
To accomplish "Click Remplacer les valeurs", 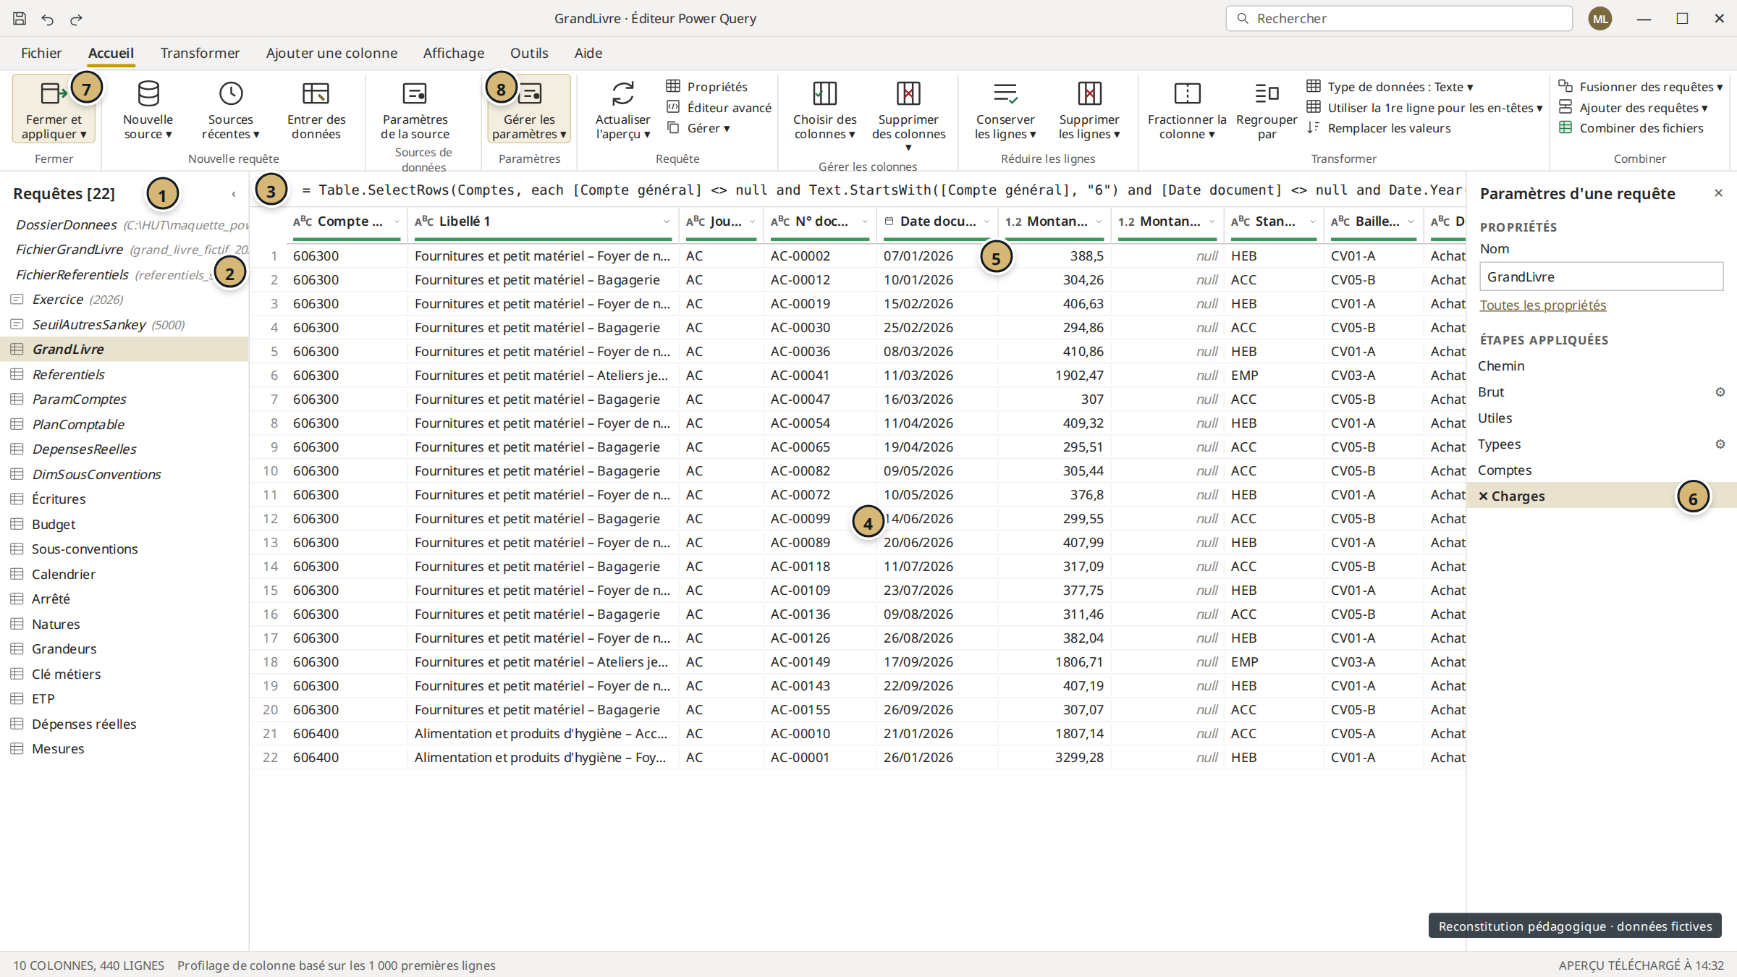I will 1379,128.
